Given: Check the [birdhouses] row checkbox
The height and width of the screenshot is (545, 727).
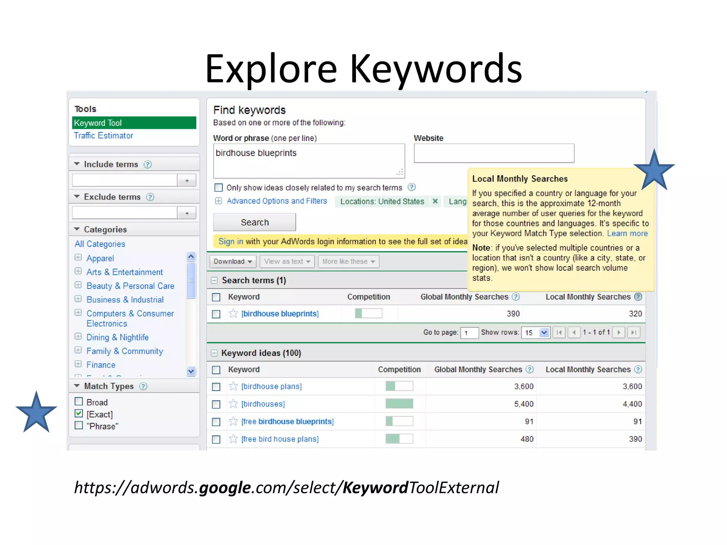Looking at the screenshot, I should tap(216, 404).
